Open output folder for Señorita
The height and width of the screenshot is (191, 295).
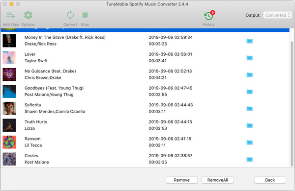(x=249, y=108)
